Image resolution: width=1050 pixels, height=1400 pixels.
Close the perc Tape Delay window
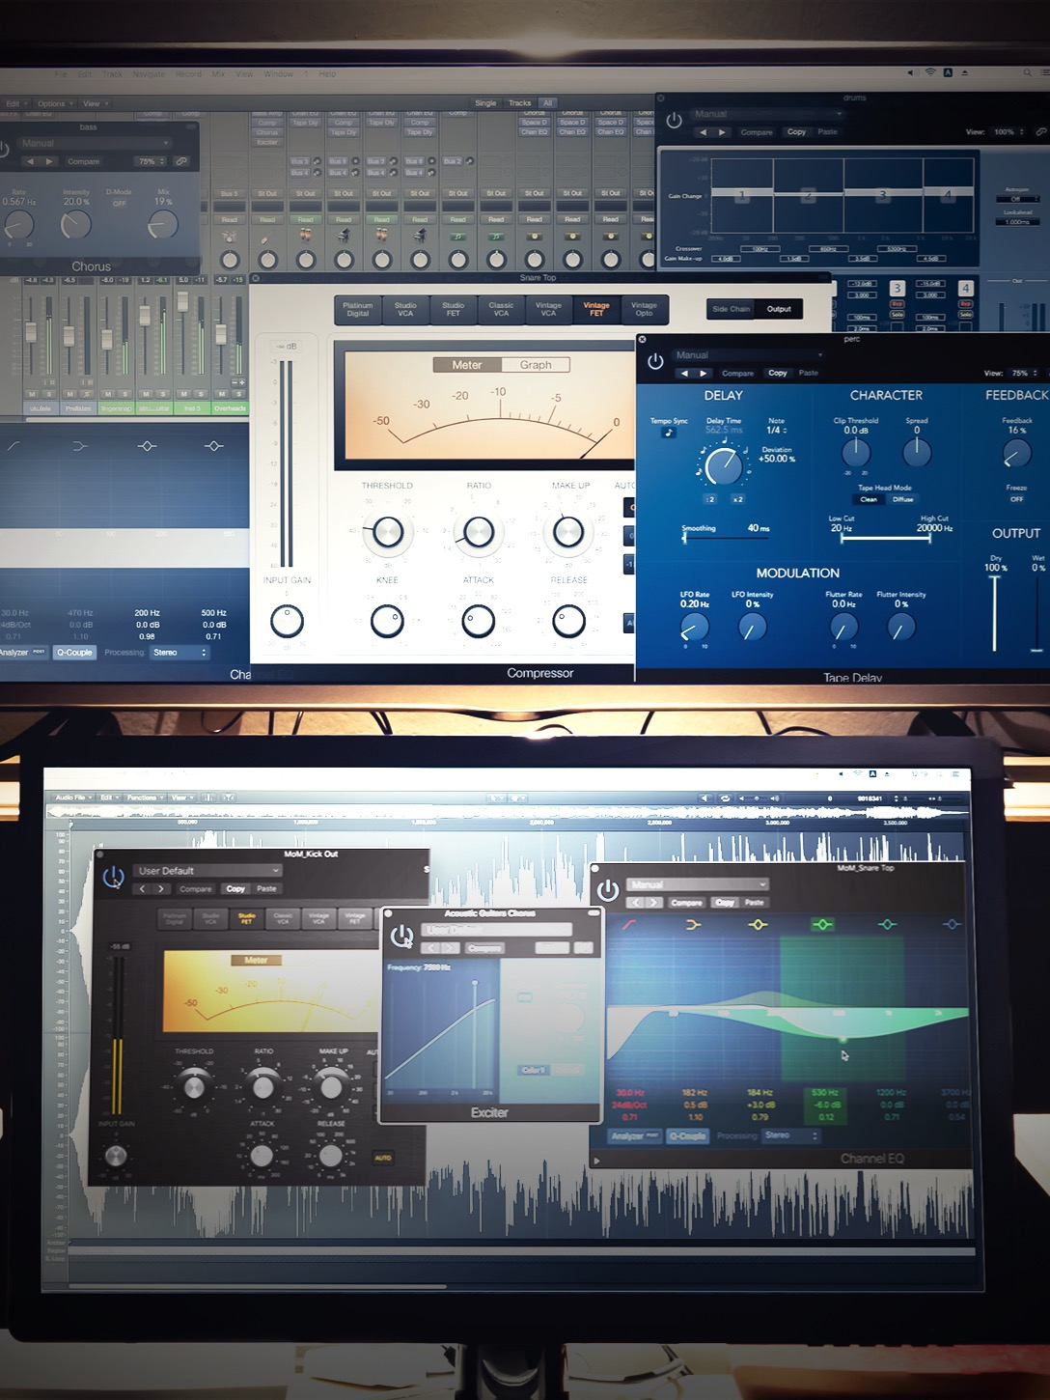[x=643, y=339]
